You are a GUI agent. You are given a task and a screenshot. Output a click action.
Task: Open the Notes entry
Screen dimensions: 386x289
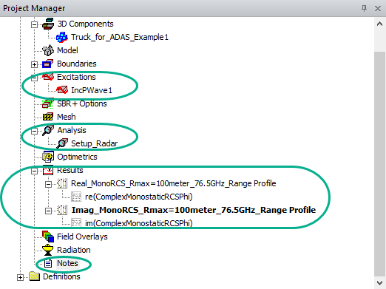67,263
